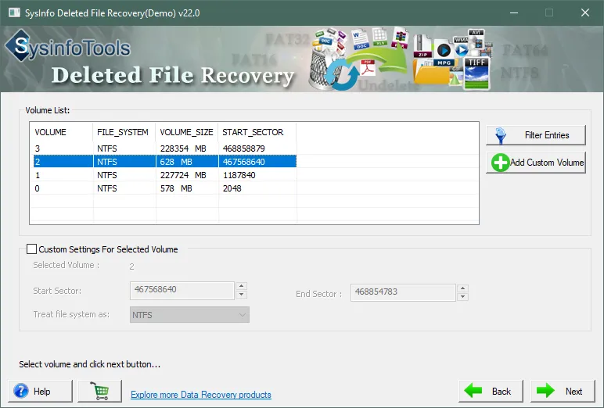Screen dimensions: 604x408
Task: Click the Filter Entries button
Action: (536, 135)
